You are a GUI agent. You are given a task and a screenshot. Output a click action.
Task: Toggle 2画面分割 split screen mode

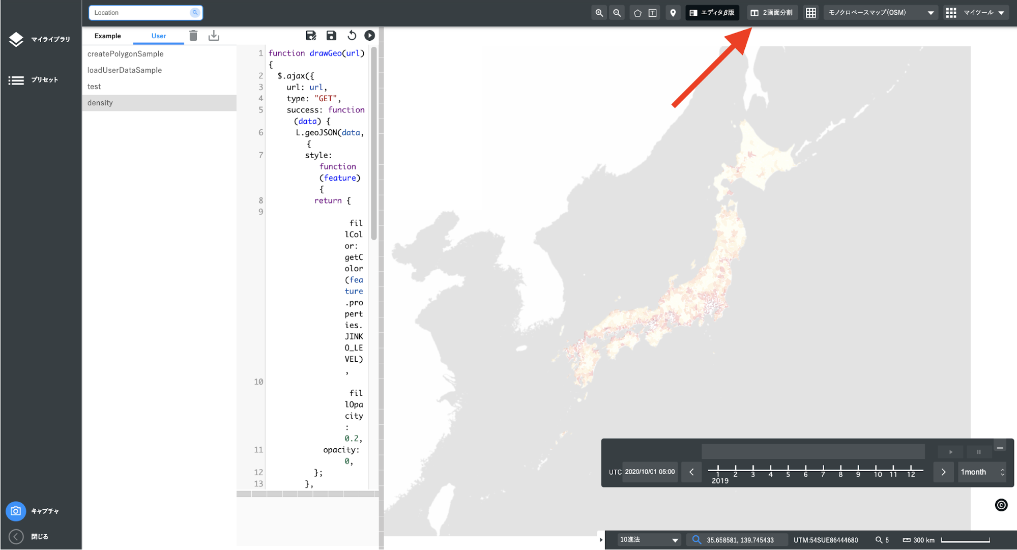[x=772, y=13]
